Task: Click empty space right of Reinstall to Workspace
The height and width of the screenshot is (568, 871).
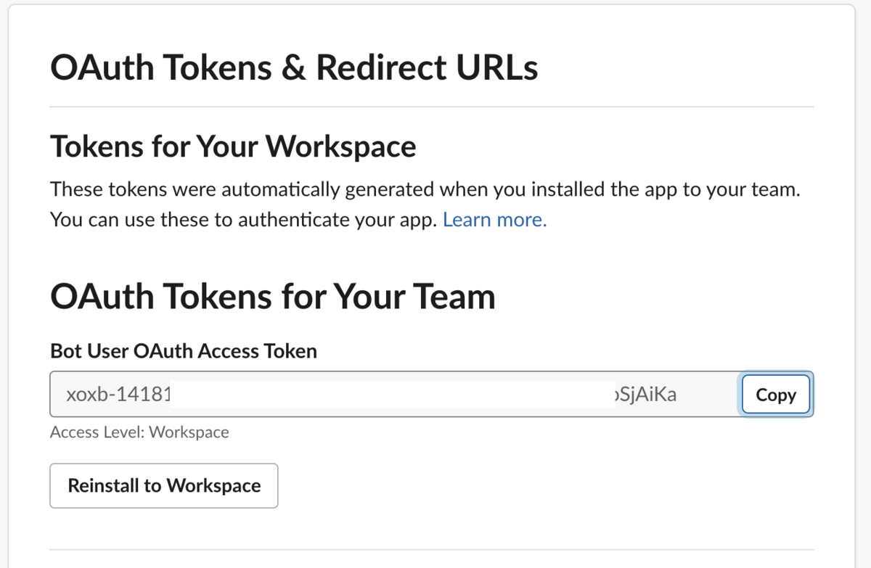Action: click(x=544, y=485)
